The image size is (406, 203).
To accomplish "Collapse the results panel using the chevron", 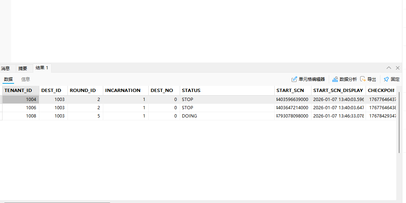I will coord(389,68).
